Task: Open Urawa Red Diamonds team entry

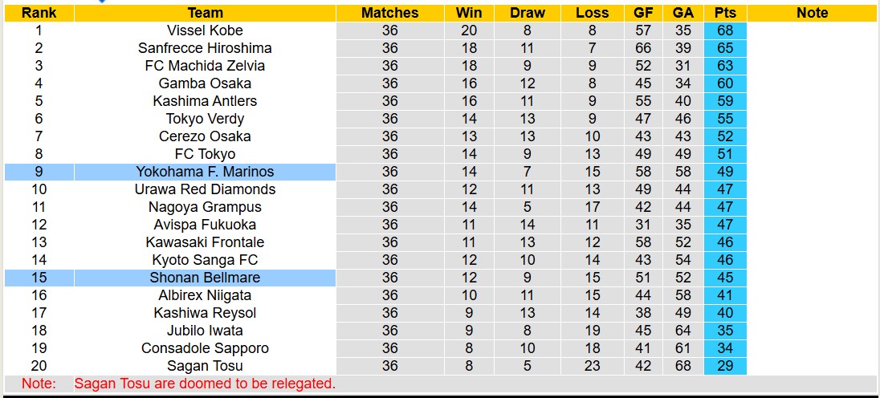Action: (205, 189)
